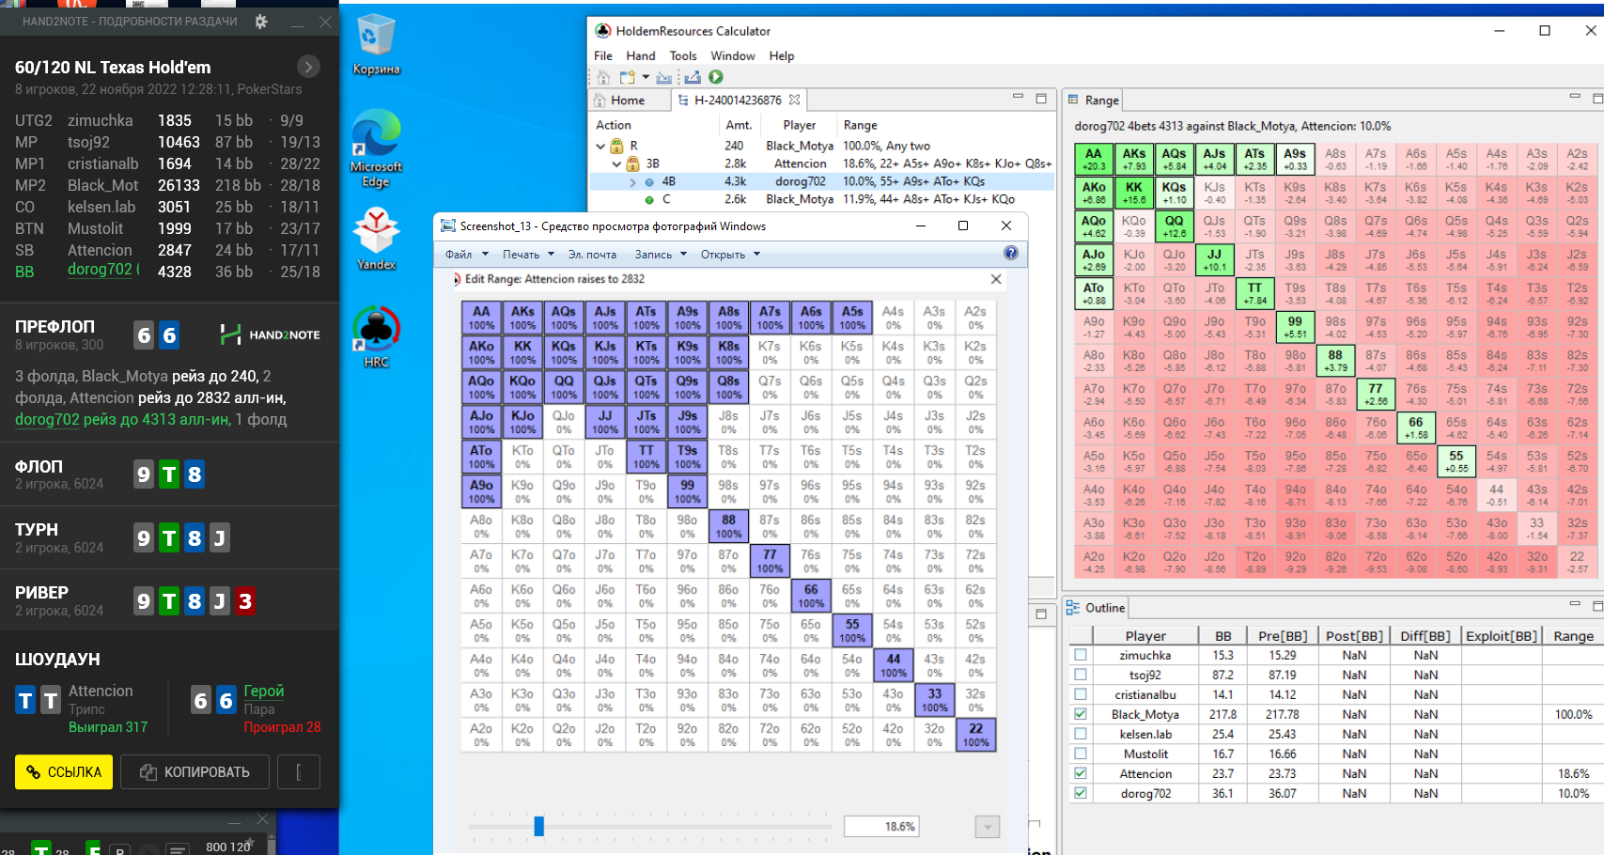Uncheck Black_Motya checkbox in Outline
This screenshot has height=855, width=1604.
click(x=1081, y=714)
